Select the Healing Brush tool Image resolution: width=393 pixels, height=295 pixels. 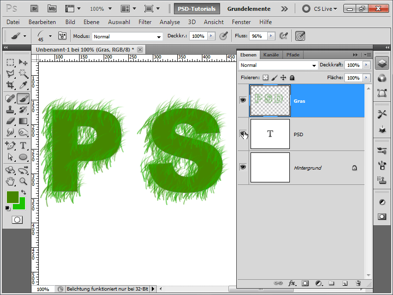[x=10, y=98]
